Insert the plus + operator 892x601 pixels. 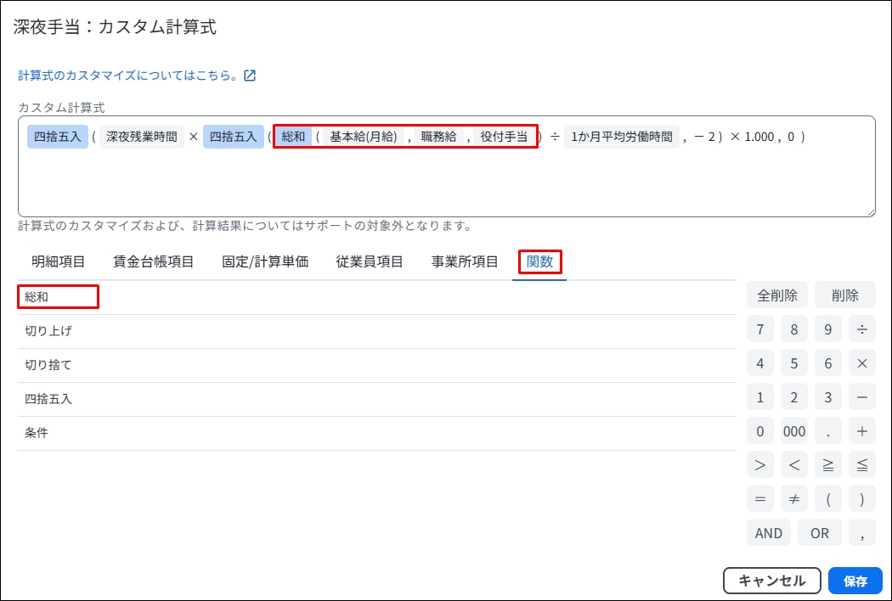(x=861, y=431)
